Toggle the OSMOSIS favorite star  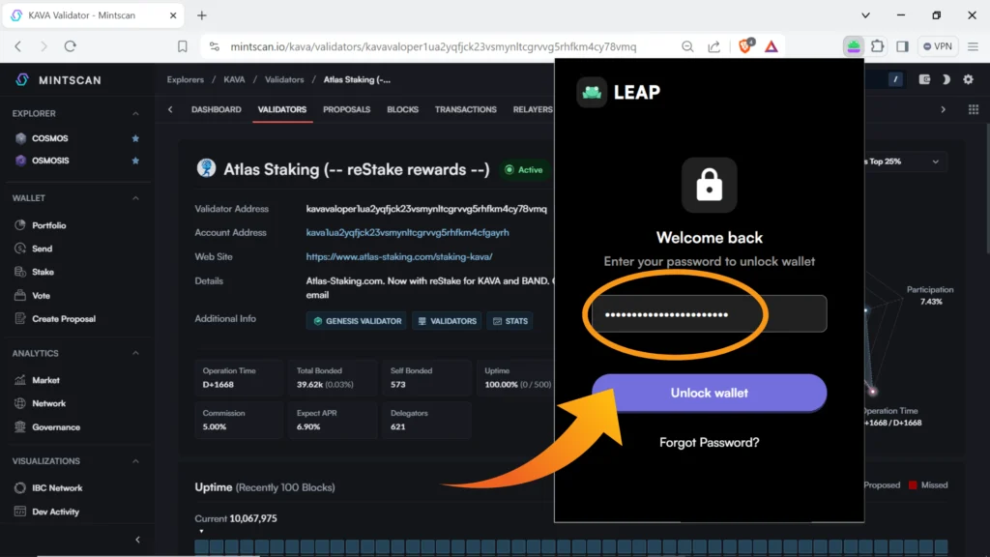[x=135, y=161]
